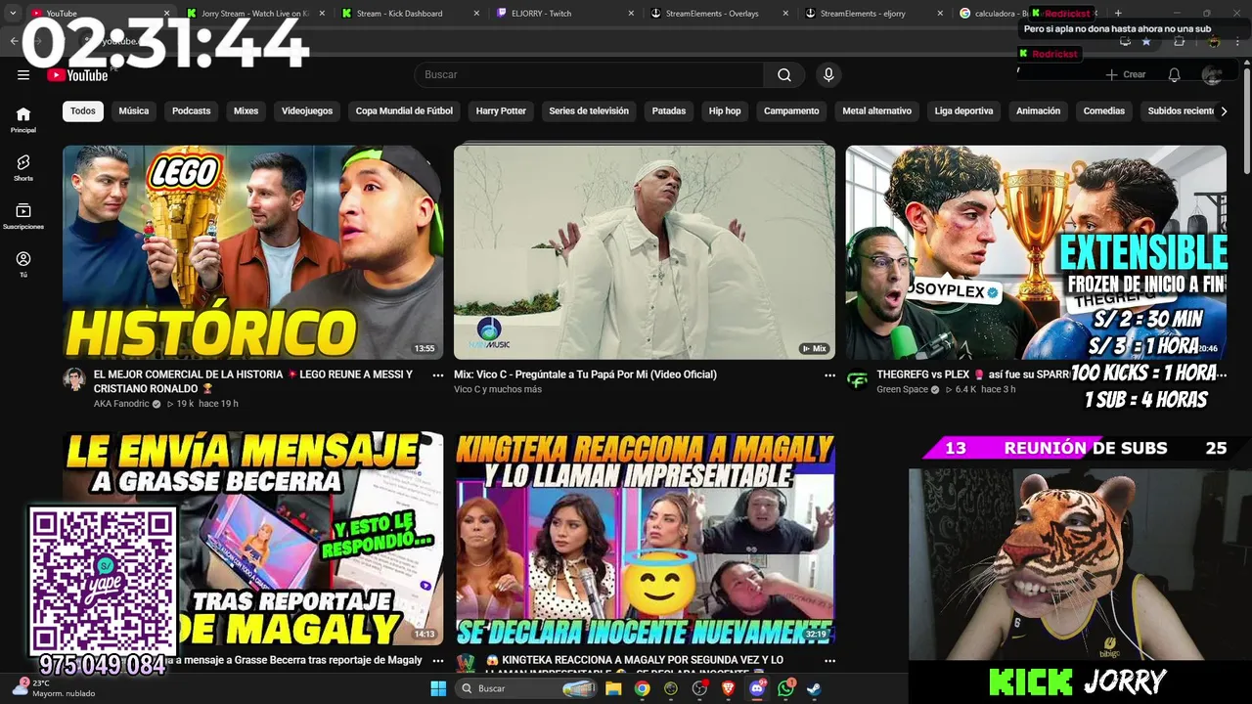
Task: Open Steam from taskbar
Action: coord(814,688)
